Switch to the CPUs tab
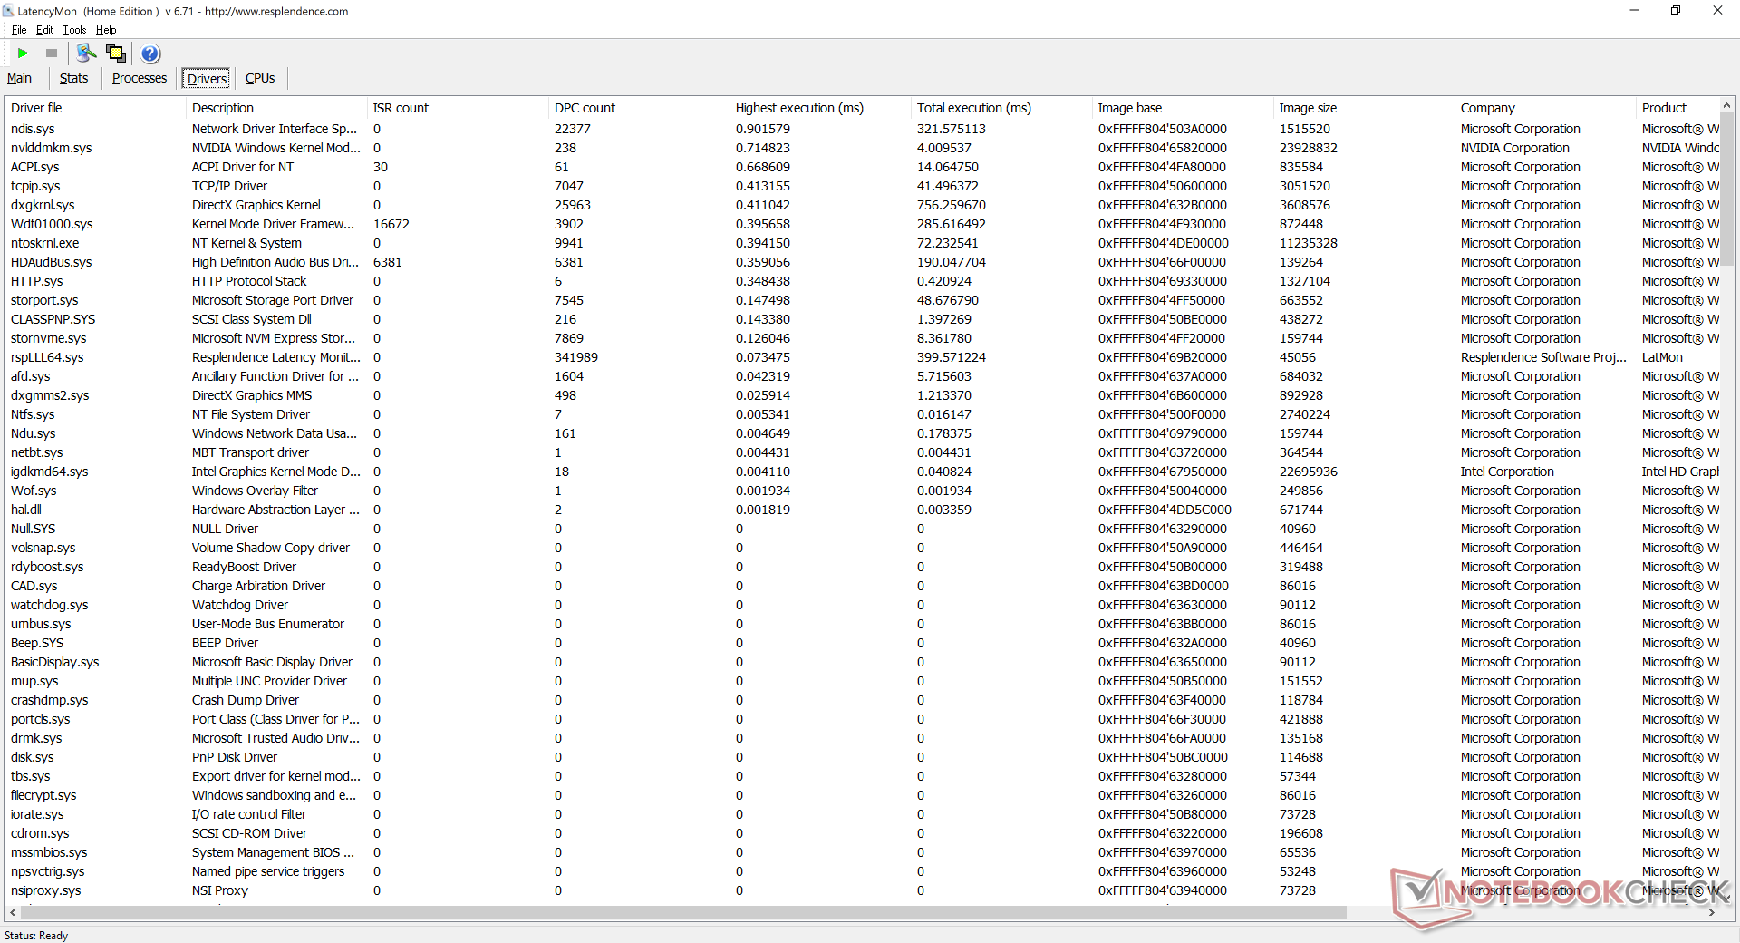The image size is (1740, 943). coord(260,78)
